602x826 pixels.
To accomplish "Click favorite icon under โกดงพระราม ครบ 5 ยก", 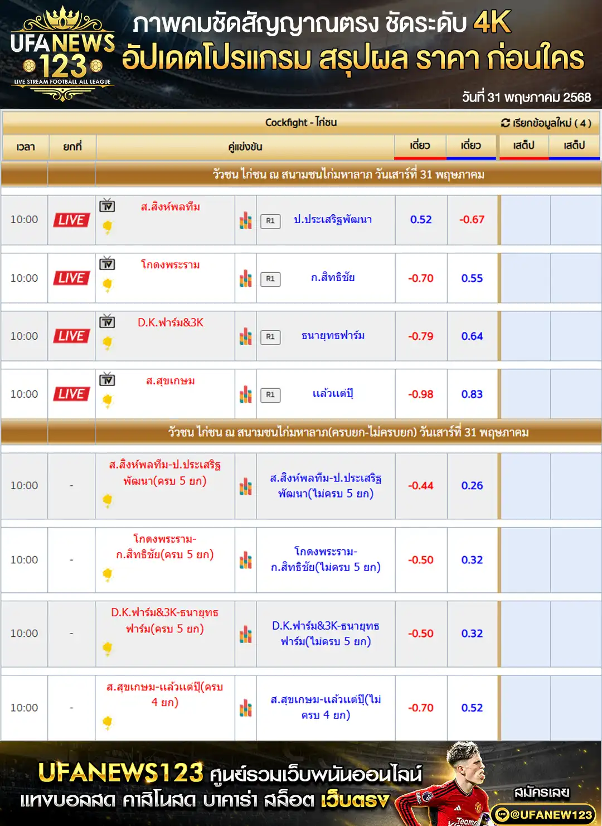I will (x=107, y=574).
